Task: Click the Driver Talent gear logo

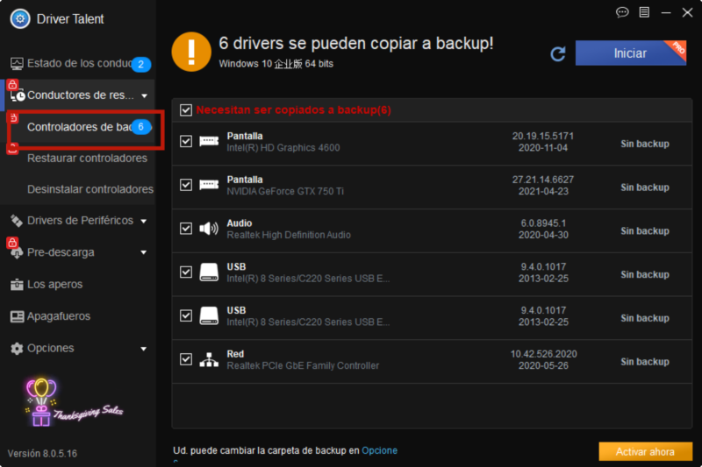Action: click(x=20, y=18)
